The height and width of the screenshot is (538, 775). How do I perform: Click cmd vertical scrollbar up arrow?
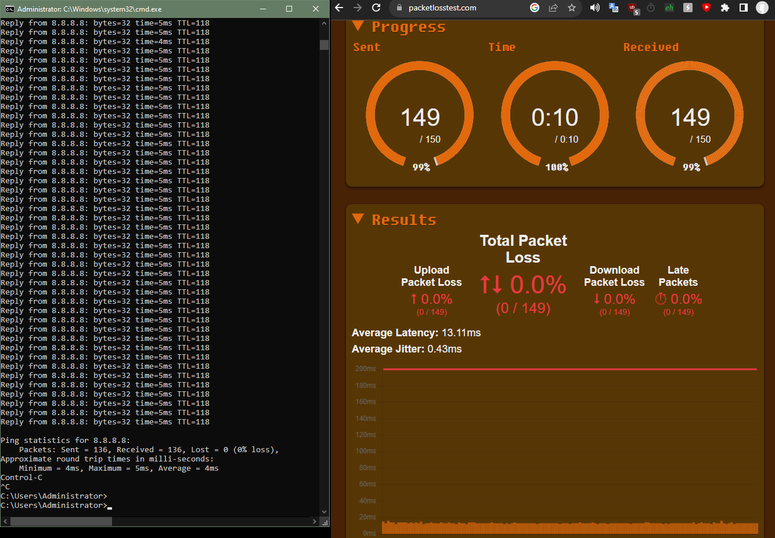pos(324,24)
